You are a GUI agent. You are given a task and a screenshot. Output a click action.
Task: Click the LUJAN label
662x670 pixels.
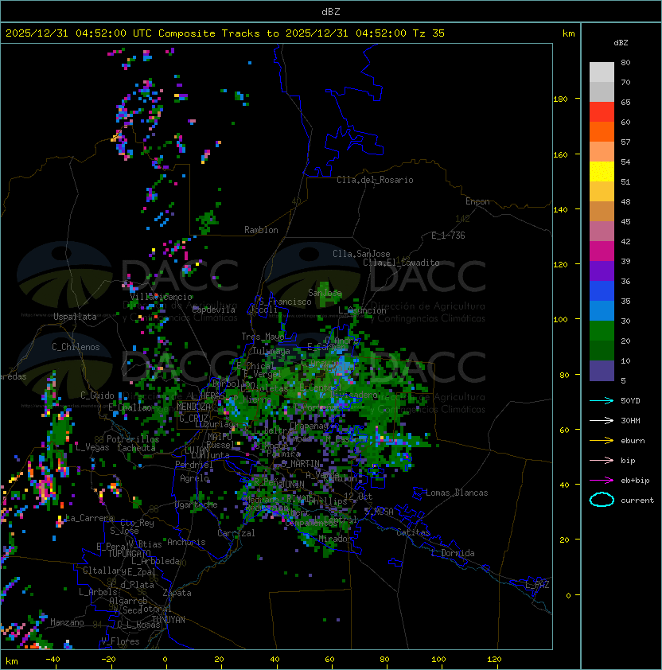click(197, 450)
